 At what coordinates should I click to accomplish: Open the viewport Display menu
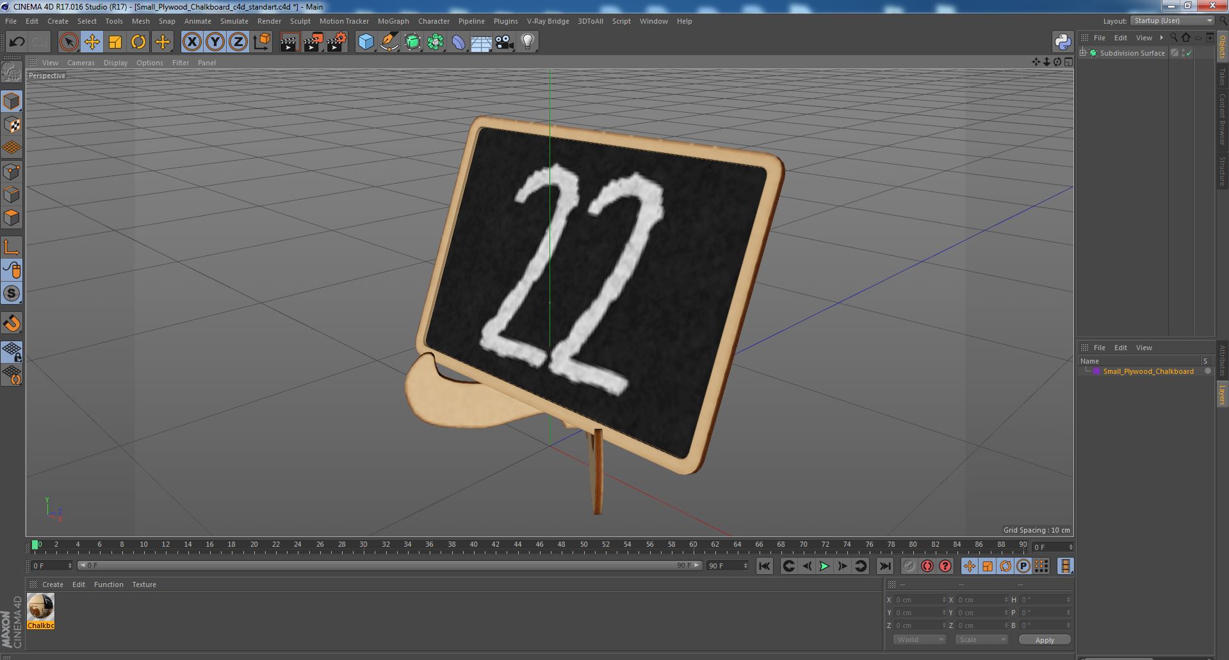pos(115,63)
